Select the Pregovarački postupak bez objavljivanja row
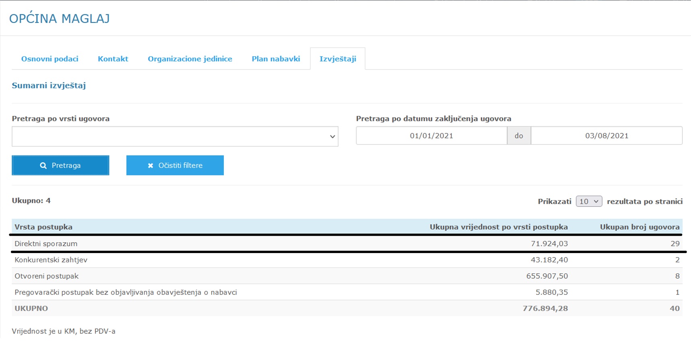Image resolution: width=691 pixels, height=341 pixels. pyautogui.click(x=347, y=292)
